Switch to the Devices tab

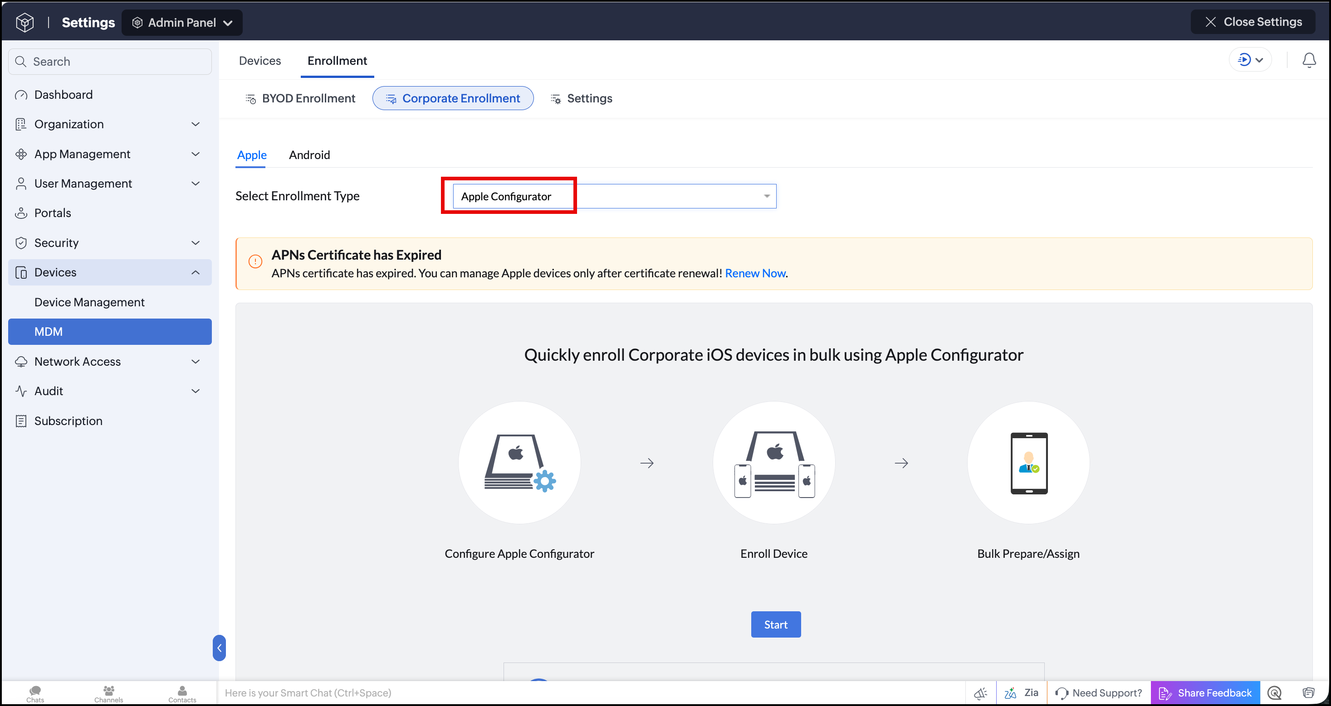pyautogui.click(x=260, y=61)
